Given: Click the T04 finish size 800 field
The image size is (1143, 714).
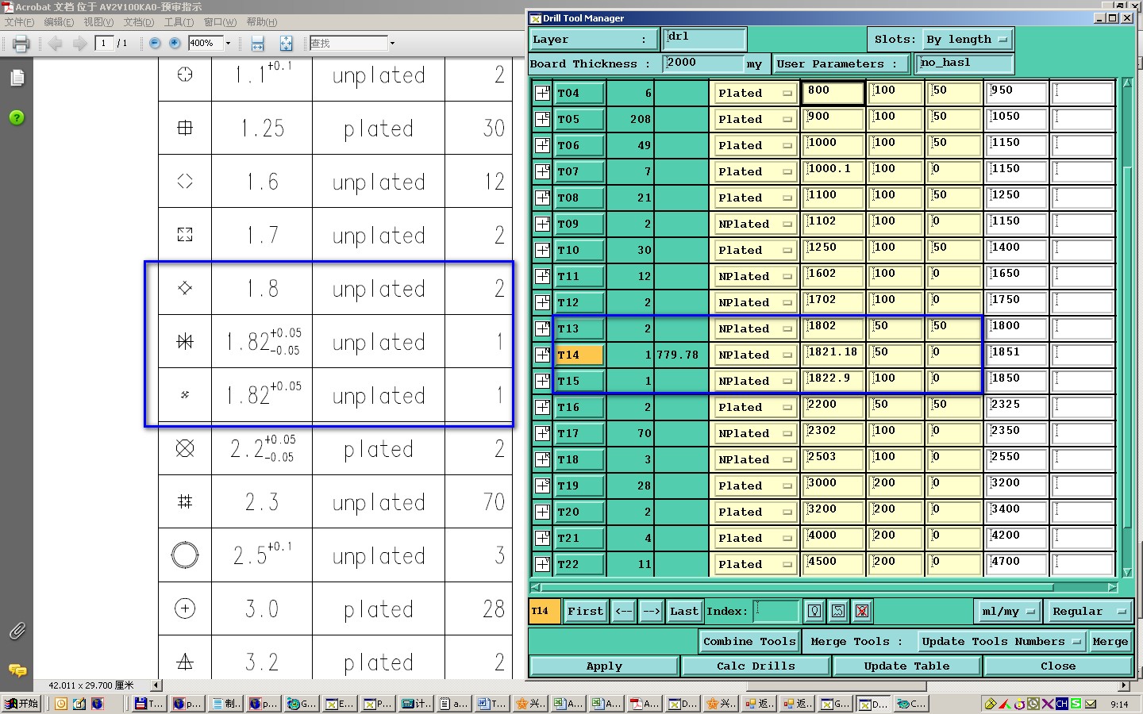Looking at the screenshot, I should tap(833, 93).
